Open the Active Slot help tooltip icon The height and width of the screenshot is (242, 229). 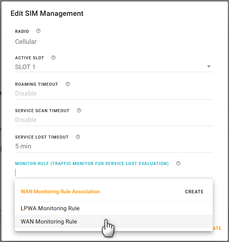tap(53, 58)
